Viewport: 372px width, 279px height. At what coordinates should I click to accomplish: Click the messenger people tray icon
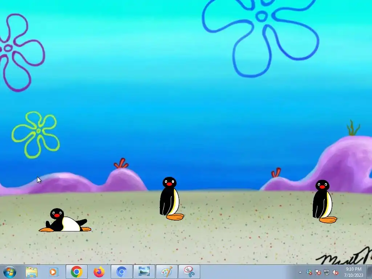click(309, 272)
